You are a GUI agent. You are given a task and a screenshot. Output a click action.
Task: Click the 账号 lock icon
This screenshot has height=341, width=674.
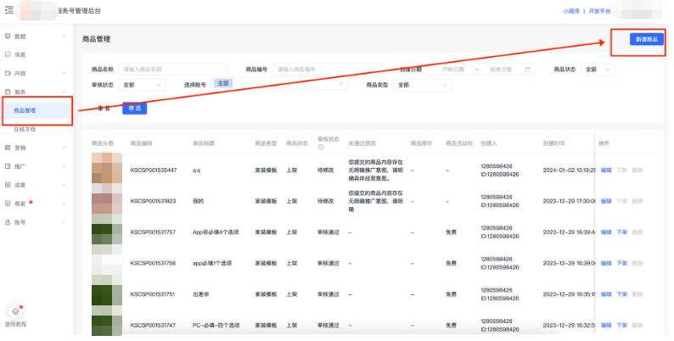8,222
